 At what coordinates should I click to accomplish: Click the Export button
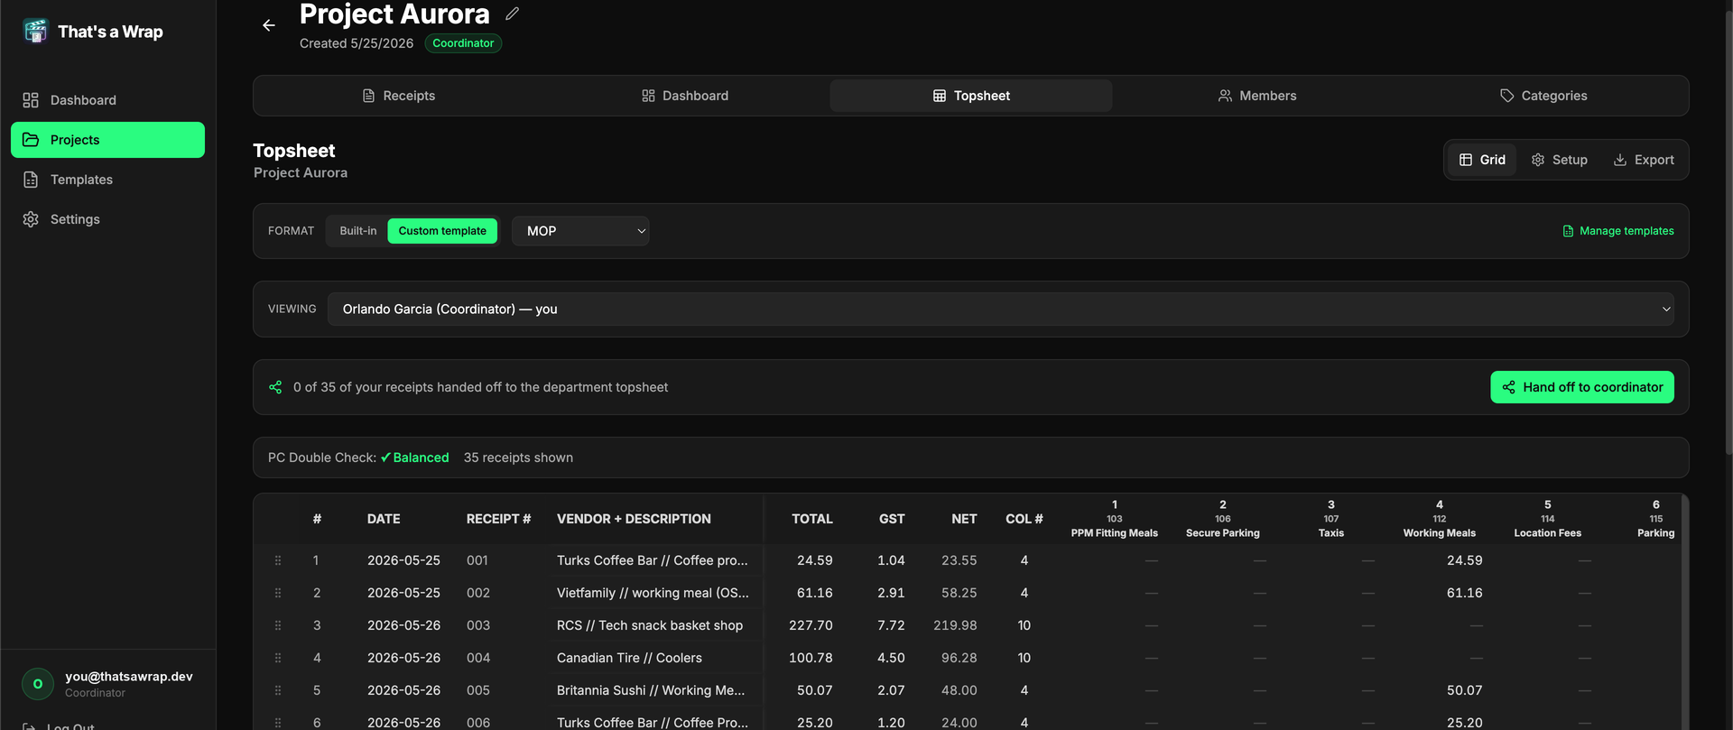1644,160
